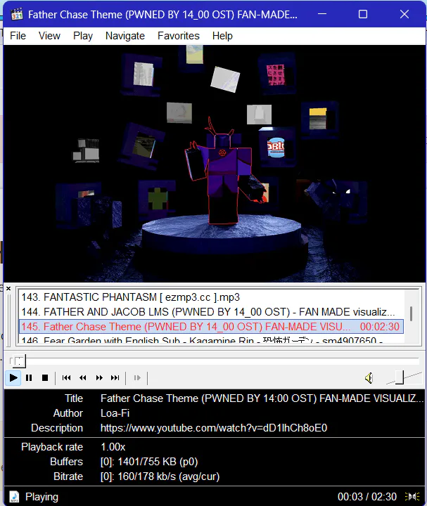Mute audio with the speaker icon
This screenshot has width=427, height=506.
(369, 377)
